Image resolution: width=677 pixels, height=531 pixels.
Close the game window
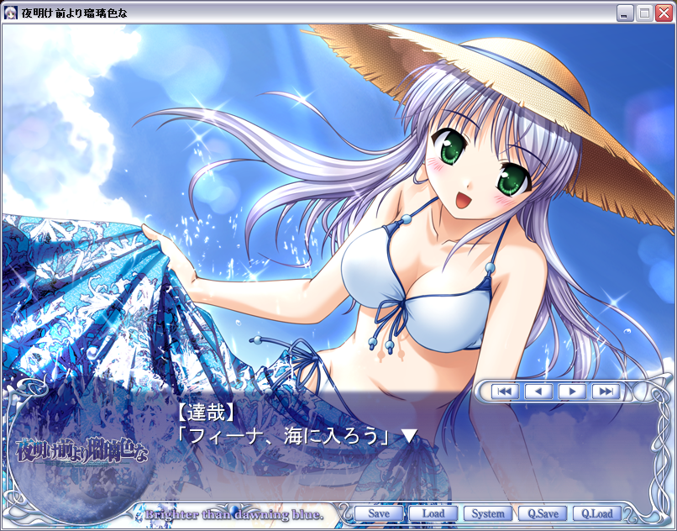coord(664,13)
